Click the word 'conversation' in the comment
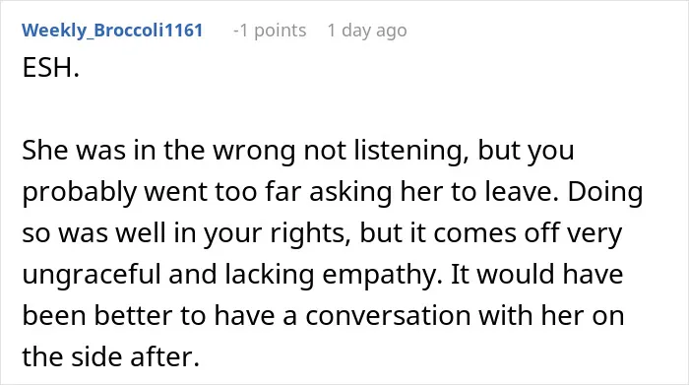 388,316
